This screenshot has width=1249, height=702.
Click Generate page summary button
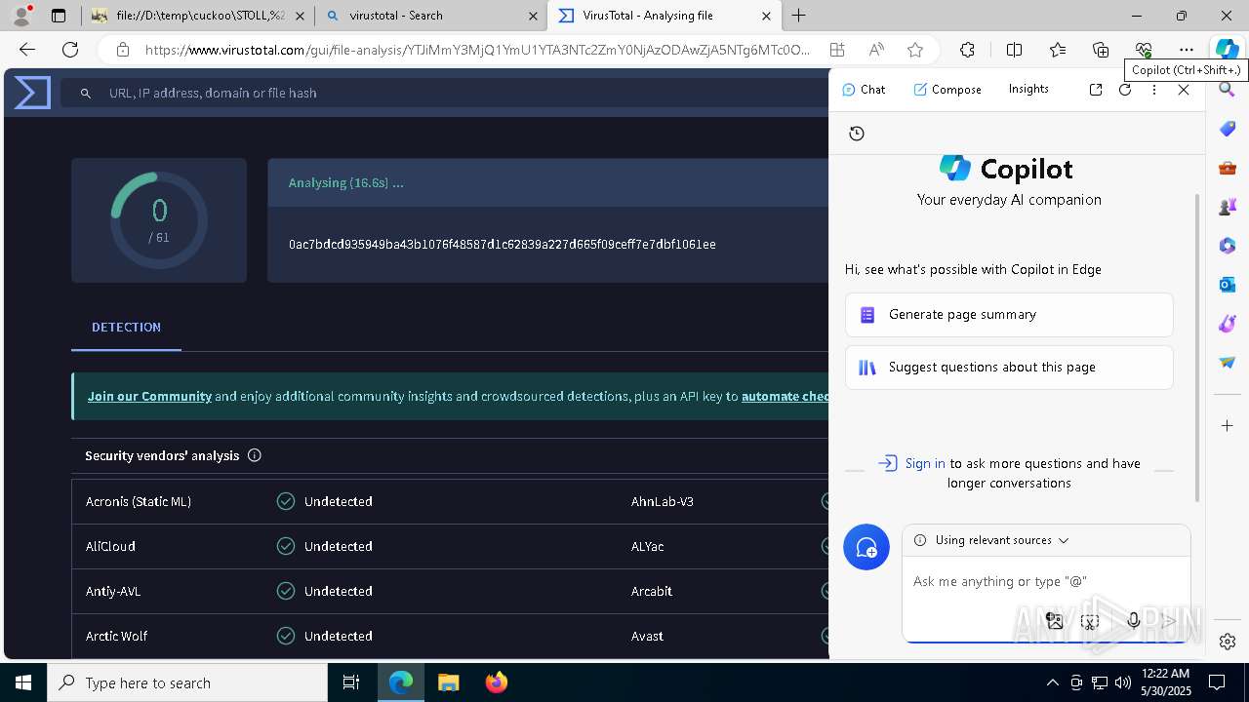coord(1009,315)
